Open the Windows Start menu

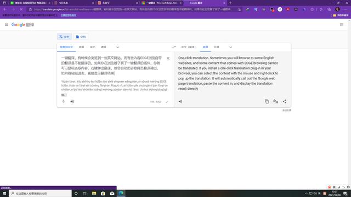(4, 193)
